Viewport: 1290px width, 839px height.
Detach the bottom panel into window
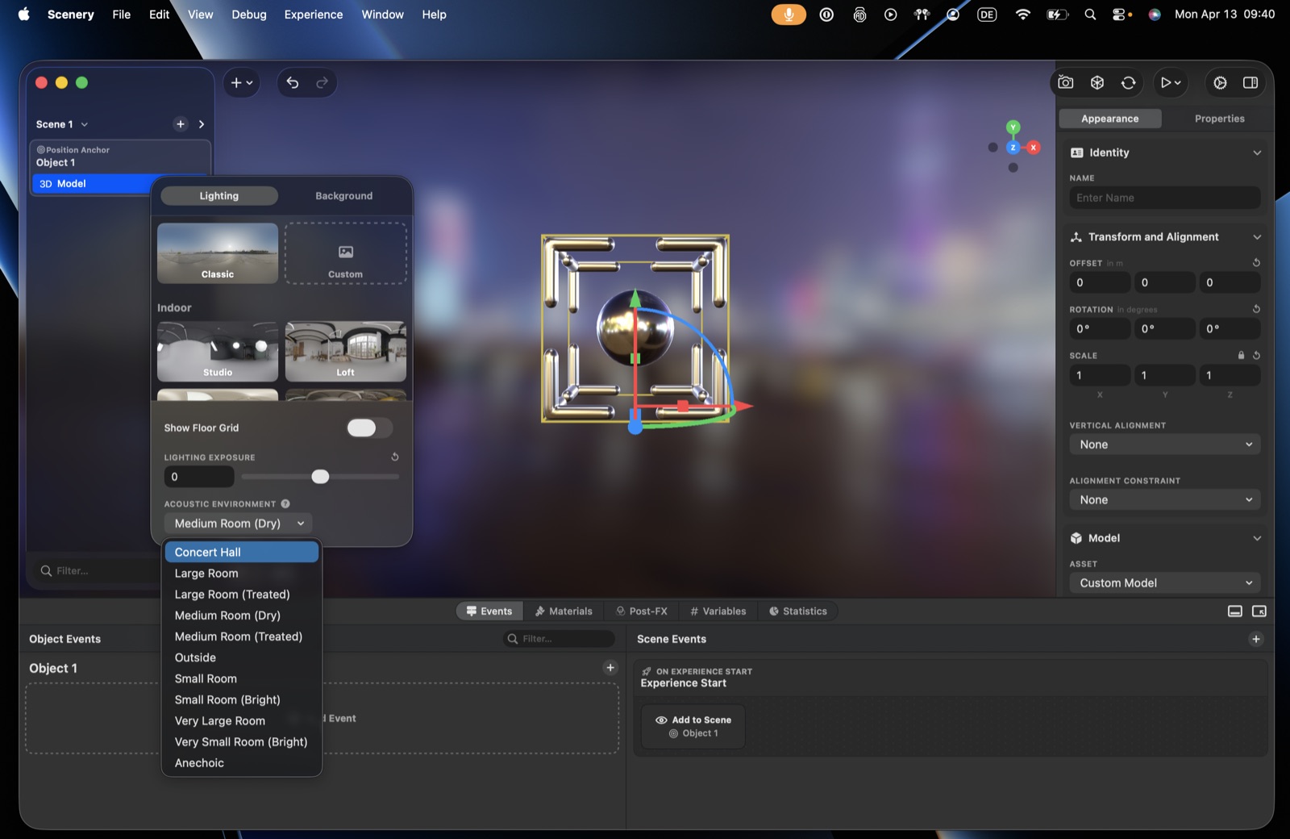click(x=1259, y=612)
